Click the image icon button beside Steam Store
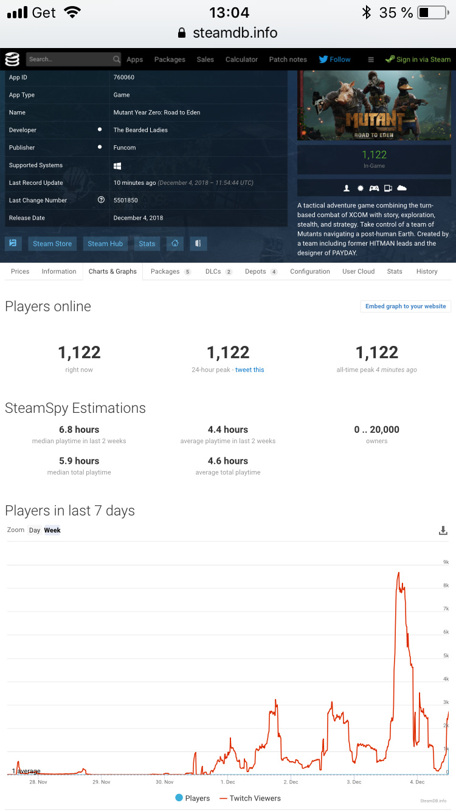Image resolution: width=456 pixels, height=811 pixels. click(x=13, y=243)
